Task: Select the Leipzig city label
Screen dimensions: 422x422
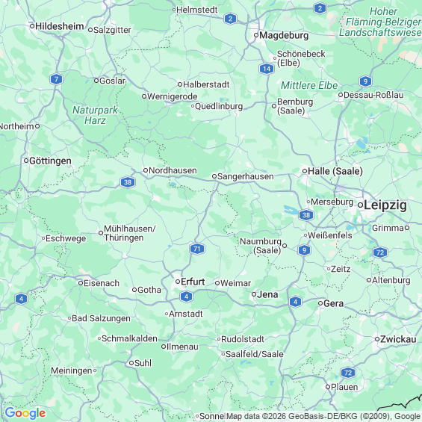Action: point(385,205)
